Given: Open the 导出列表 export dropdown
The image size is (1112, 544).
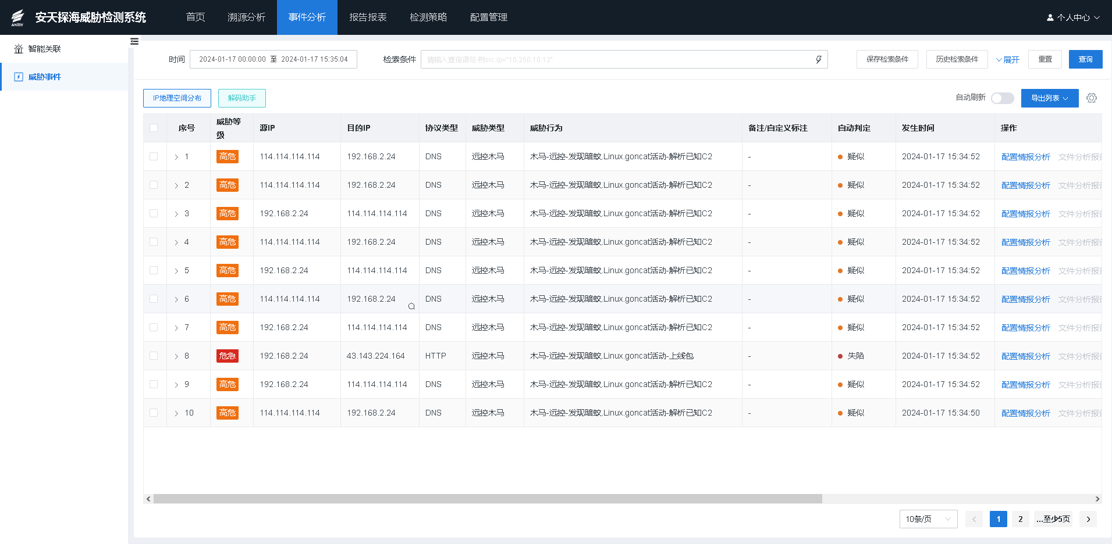Looking at the screenshot, I should pyautogui.click(x=1050, y=98).
